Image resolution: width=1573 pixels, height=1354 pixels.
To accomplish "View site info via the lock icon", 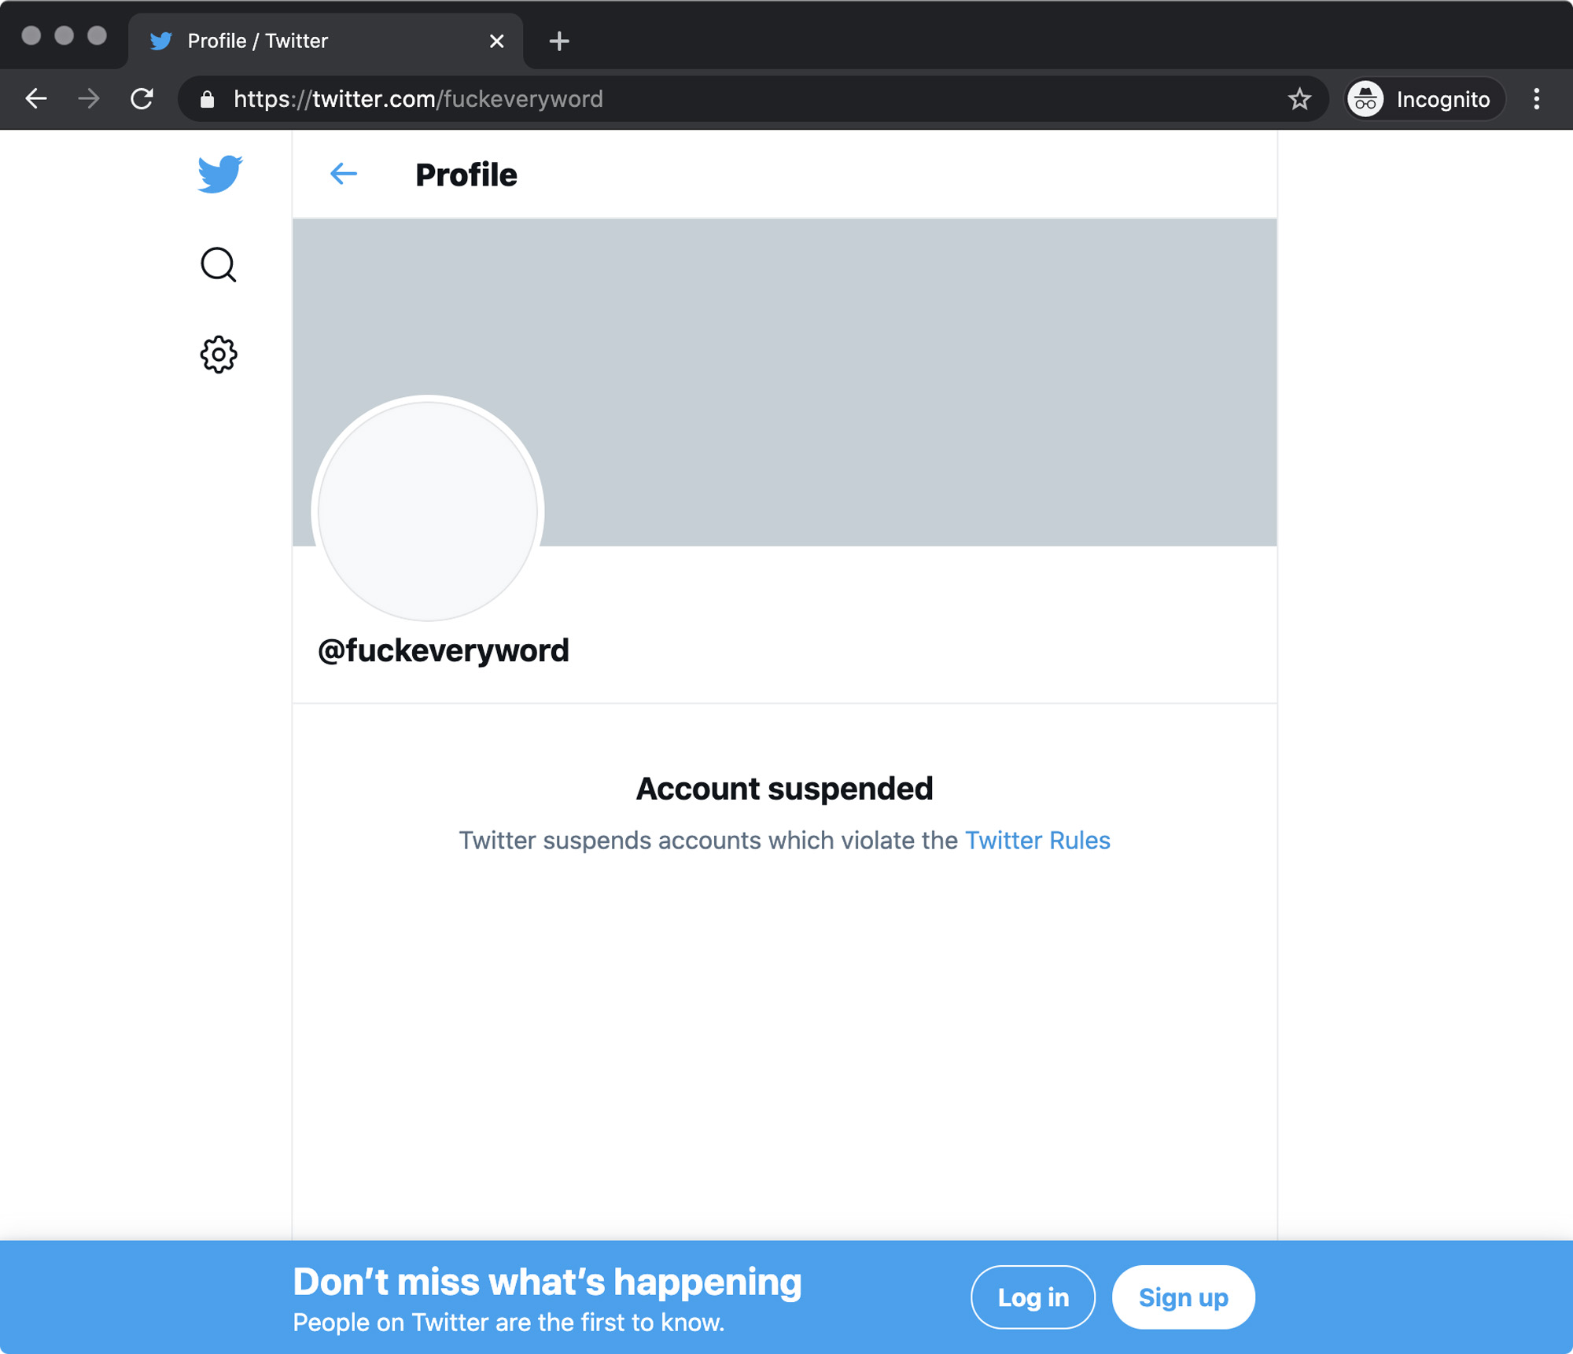I will point(207,99).
